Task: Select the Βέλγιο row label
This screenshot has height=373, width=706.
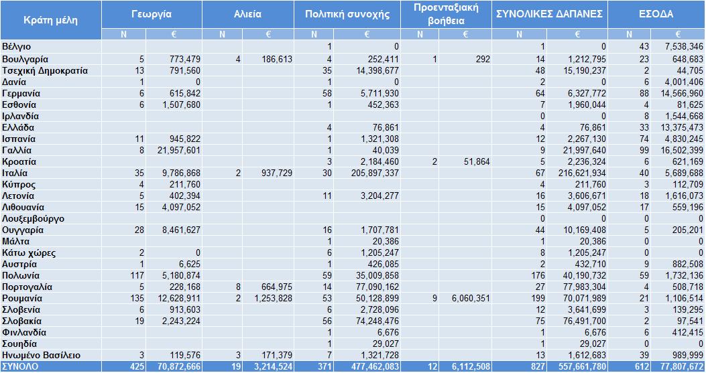Action: [17, 47]
